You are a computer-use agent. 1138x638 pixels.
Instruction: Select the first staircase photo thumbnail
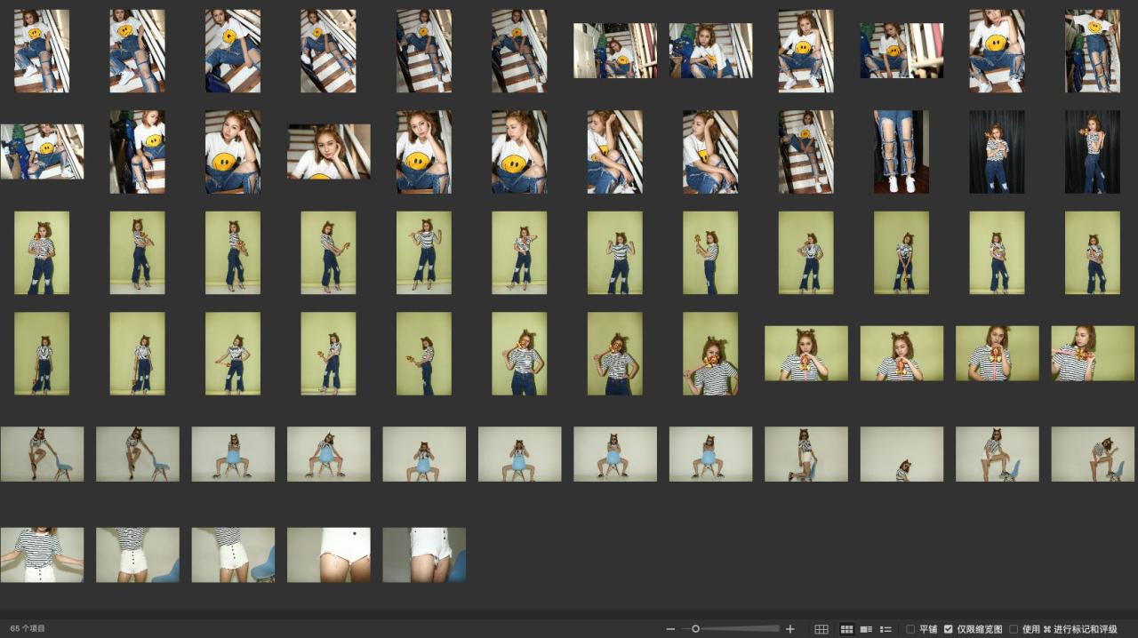tap(42, 51)
